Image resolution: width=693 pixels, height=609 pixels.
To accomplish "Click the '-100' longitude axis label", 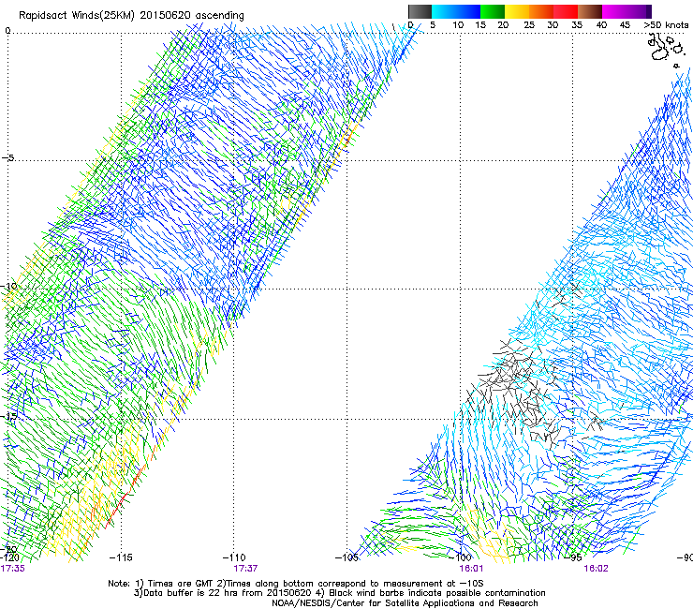I will click(460, 557).
